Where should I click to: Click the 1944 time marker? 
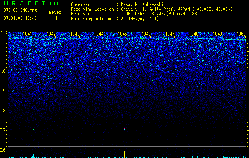click(99, 34)
